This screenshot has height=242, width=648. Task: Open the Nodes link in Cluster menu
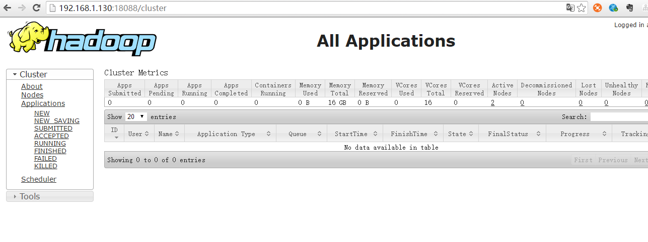point(32,95)
